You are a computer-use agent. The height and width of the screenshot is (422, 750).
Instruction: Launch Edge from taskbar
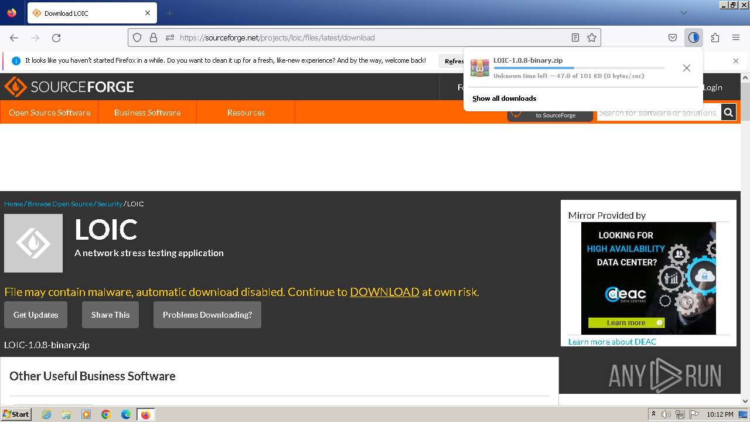point(126,414)
